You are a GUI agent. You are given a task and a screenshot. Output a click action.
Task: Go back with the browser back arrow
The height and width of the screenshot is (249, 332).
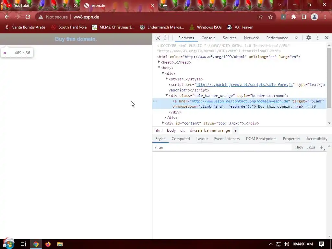7,17
